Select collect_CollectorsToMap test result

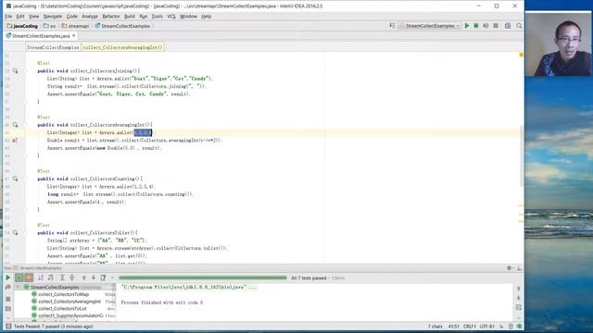click(64, 294)
